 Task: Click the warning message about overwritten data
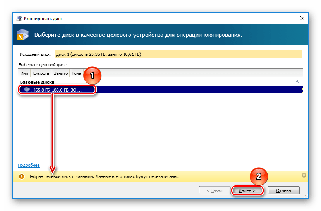click(x=103, y=176)
